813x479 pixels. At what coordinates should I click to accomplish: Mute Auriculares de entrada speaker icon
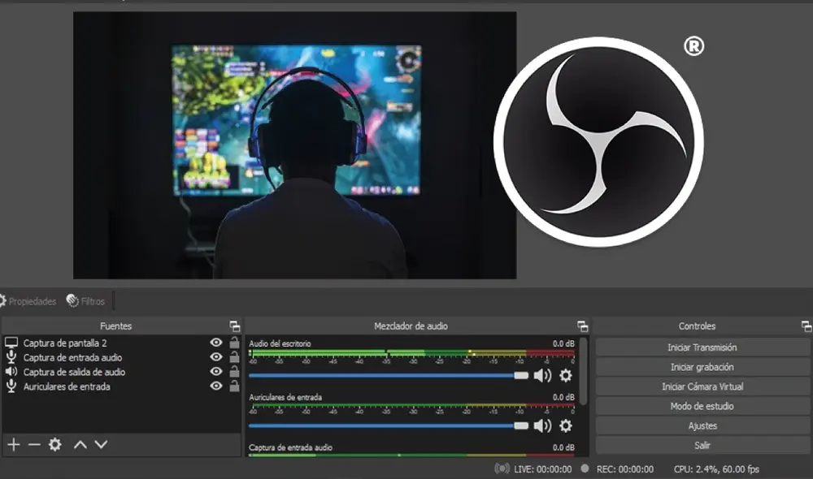(542, 425)
